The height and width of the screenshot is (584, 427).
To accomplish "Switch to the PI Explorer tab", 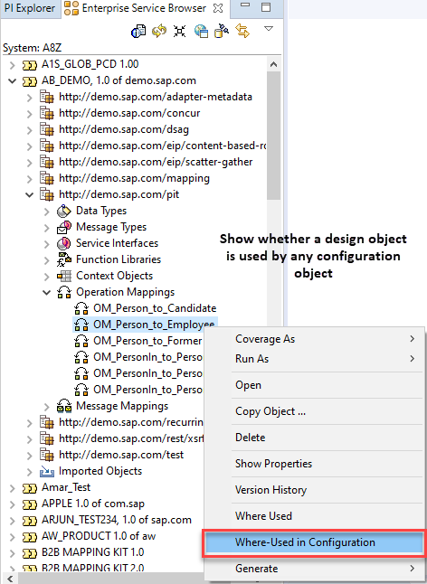I will coord(30,8).
